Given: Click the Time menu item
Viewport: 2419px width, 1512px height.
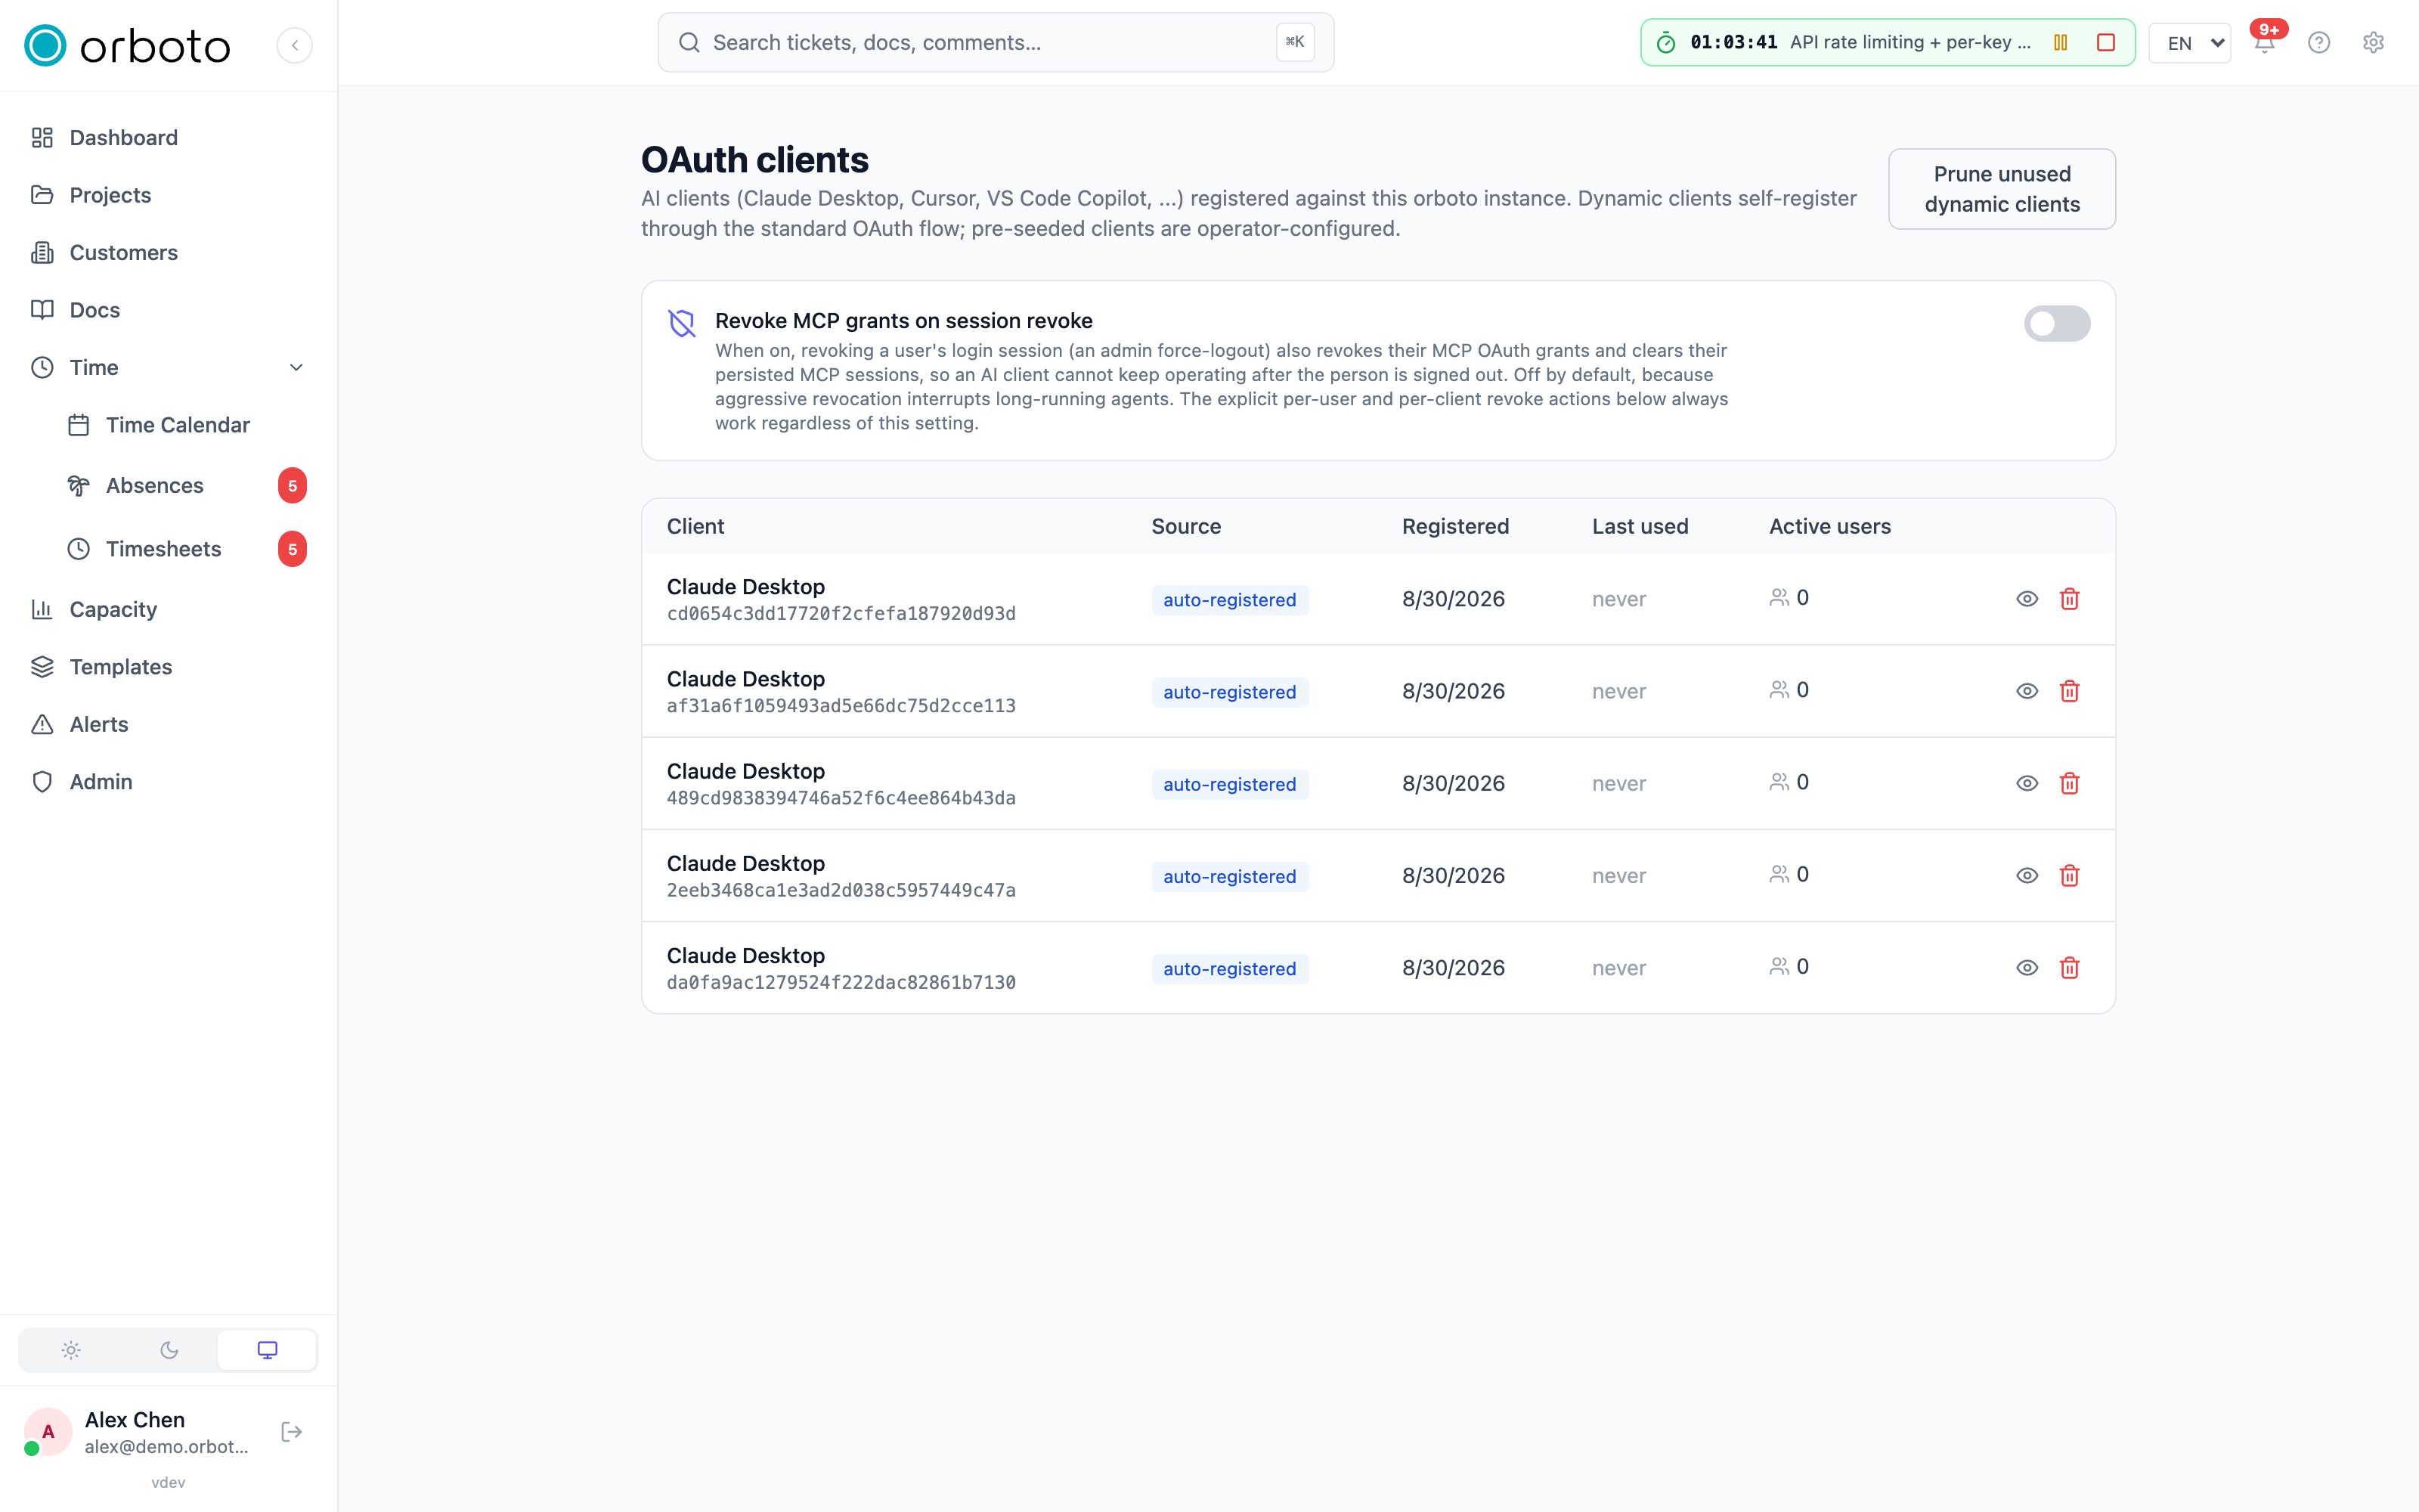Looking at the screenshot, I should [168, 368].
